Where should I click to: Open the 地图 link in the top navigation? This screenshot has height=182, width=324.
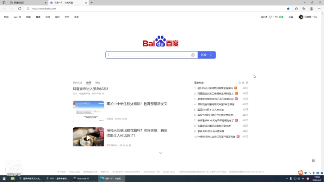click(28, 17)
